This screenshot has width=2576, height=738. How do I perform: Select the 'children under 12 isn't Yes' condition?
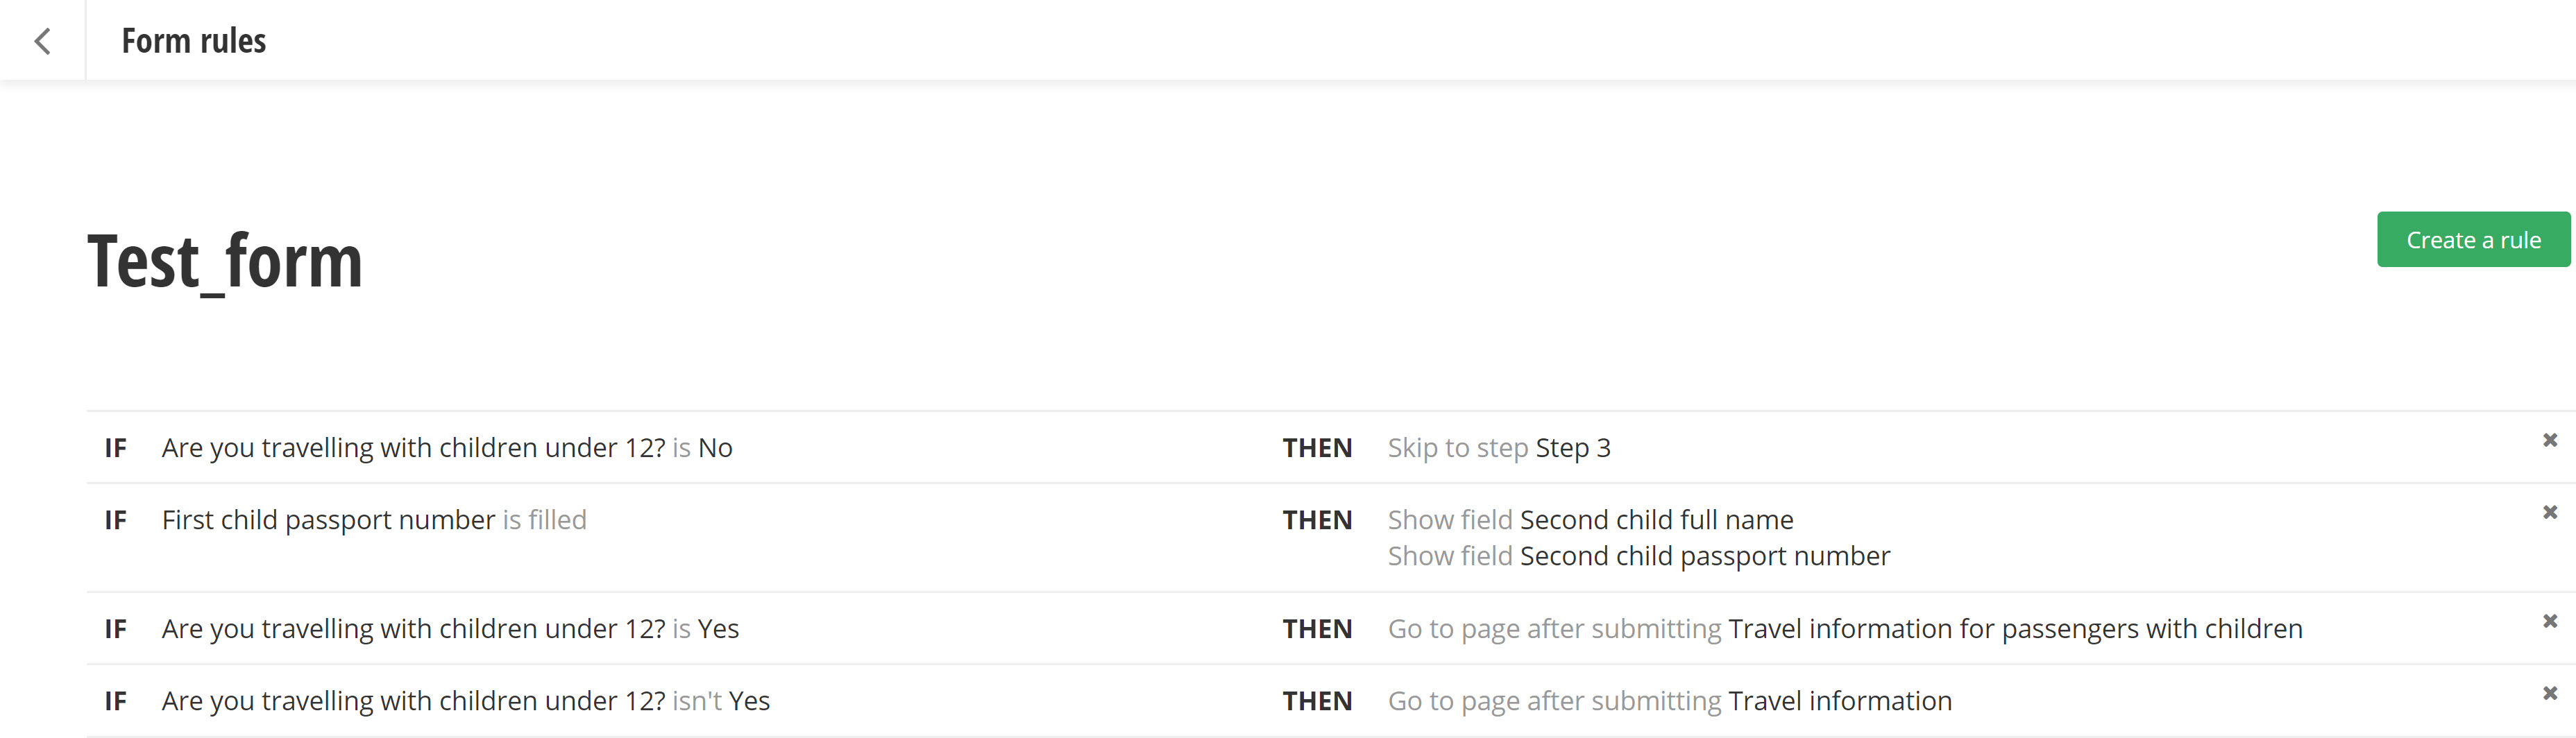click(x=465, y=701)
